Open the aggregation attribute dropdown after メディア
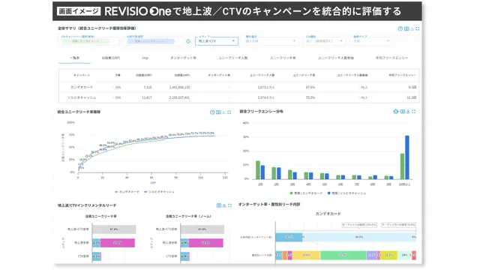Screen dimensions: 480x270 (x=270, y=41)
